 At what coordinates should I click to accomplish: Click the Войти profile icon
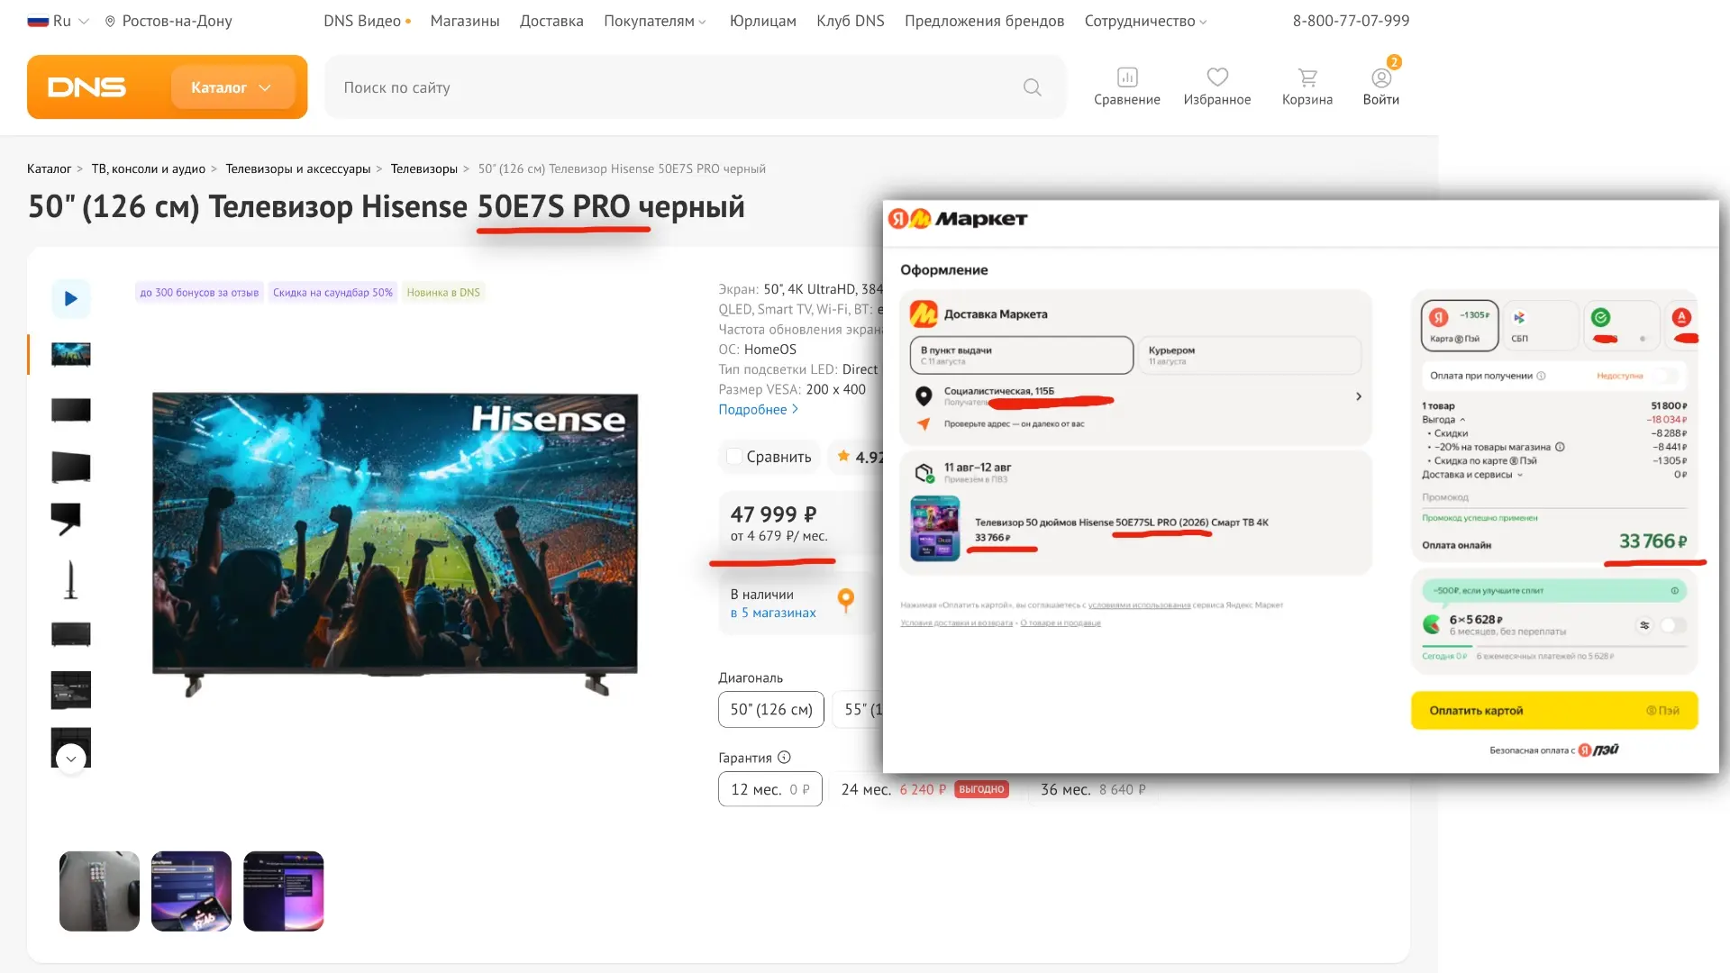(x=1381, y=77)
